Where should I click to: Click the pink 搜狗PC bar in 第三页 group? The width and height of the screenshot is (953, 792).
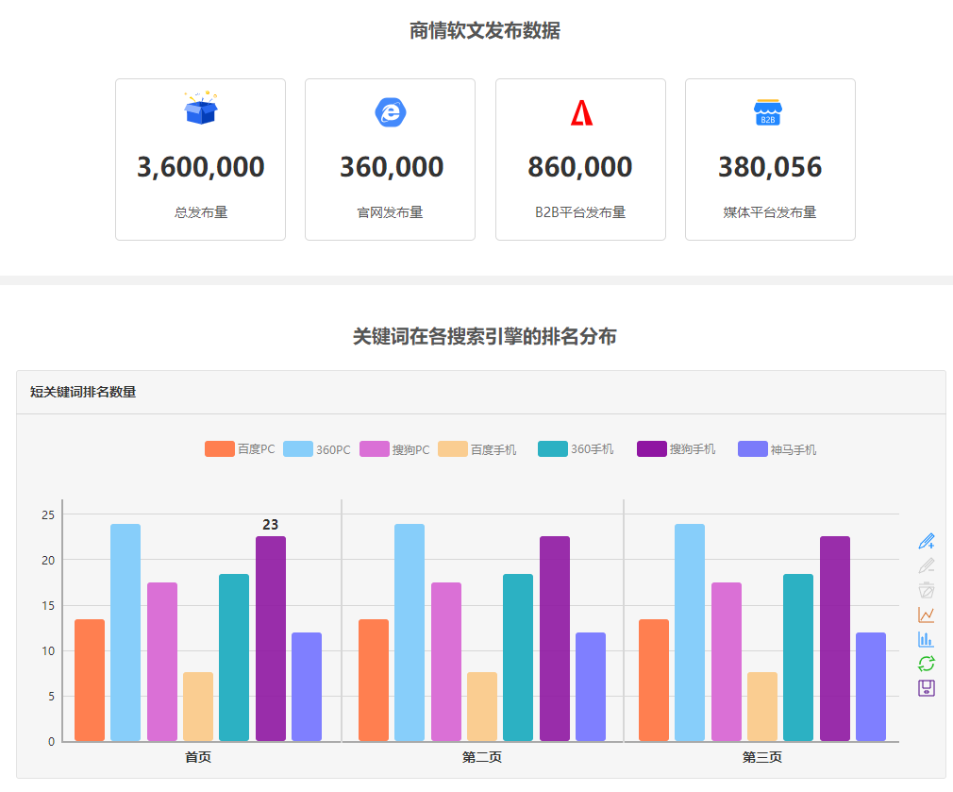727,662
